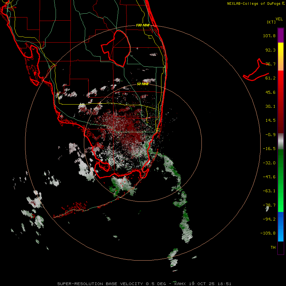The image size is (286, 286).
Task: Click the 100 NMI range ring label
Action: coord(143,25)
